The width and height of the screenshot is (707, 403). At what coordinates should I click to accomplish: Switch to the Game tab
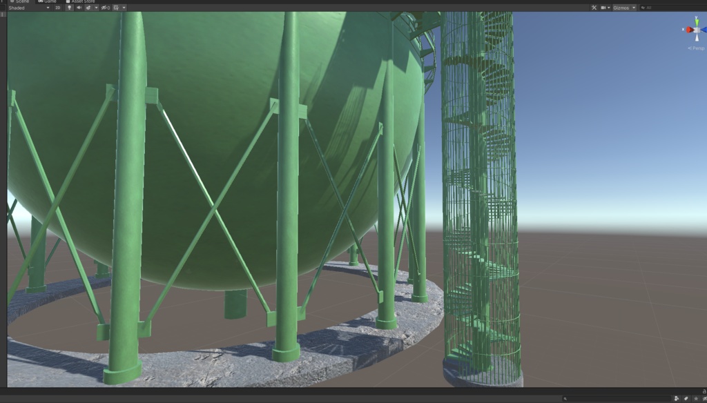(48, 2)
